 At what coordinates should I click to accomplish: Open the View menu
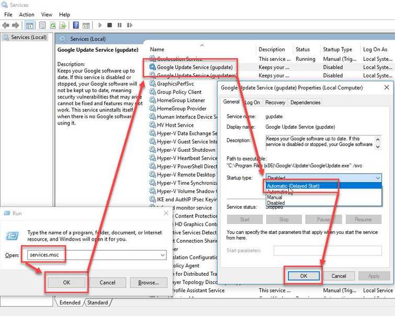pos(47,15)
